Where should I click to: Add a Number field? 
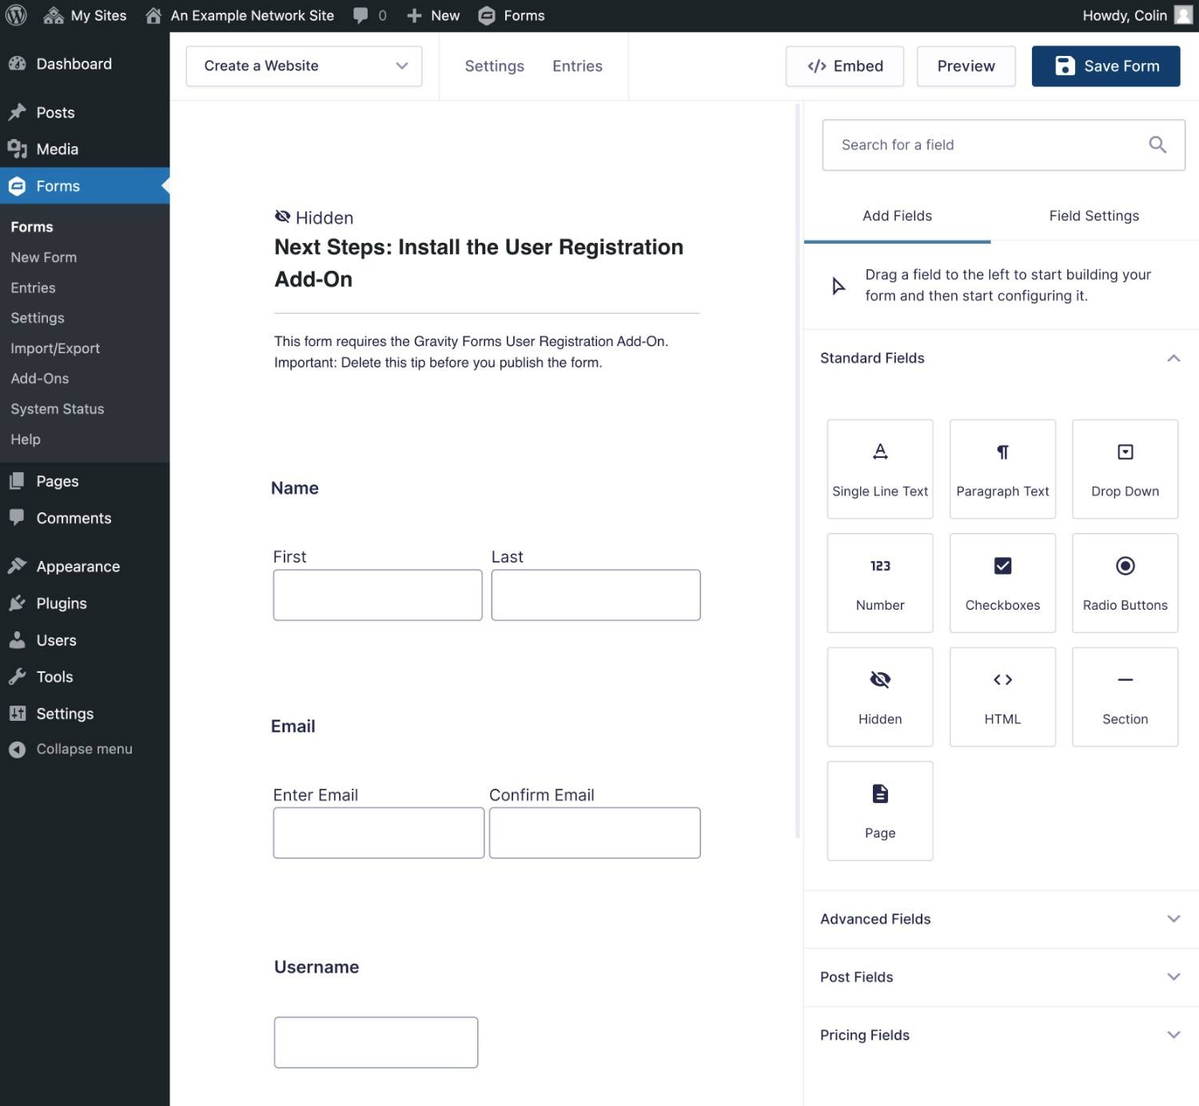880,583
